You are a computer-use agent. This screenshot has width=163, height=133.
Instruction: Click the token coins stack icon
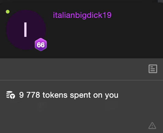point(11,95)
